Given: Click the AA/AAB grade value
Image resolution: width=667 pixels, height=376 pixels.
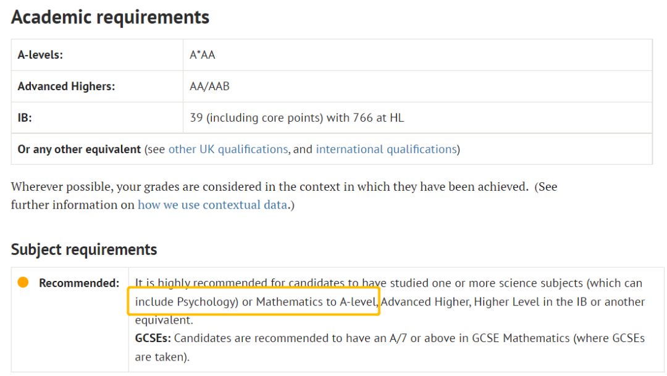Looking at the screenshot, I should coord(209,86).
